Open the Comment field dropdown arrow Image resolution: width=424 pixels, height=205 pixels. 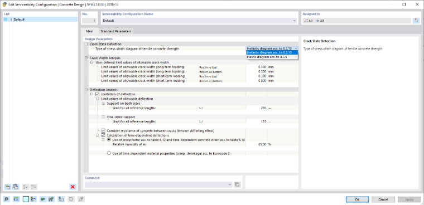pos(230,184)
